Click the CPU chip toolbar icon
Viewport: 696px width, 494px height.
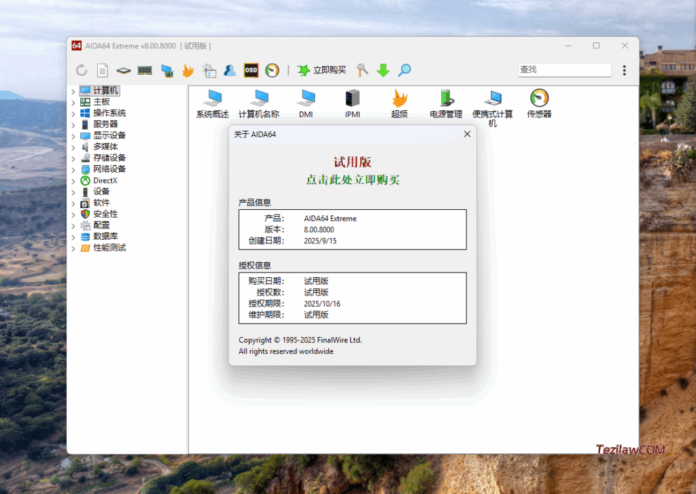[x=124, y=70]
